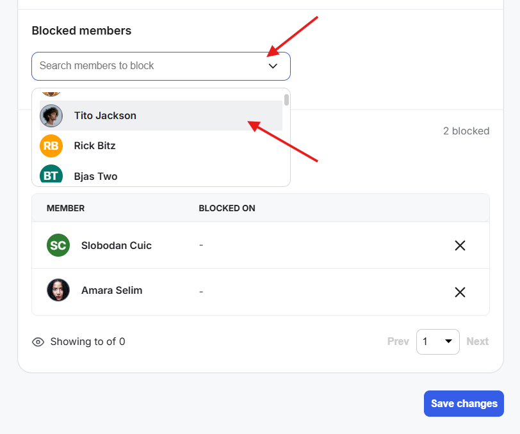Screen dimensions: 520x434
Task: Choose Bjas Two from the list
Action: click(x=161, y=174)
